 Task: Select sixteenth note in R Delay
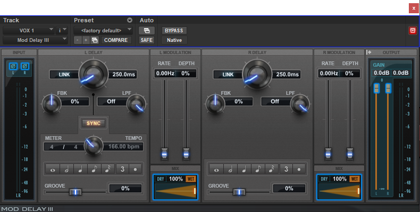point(272,169)
